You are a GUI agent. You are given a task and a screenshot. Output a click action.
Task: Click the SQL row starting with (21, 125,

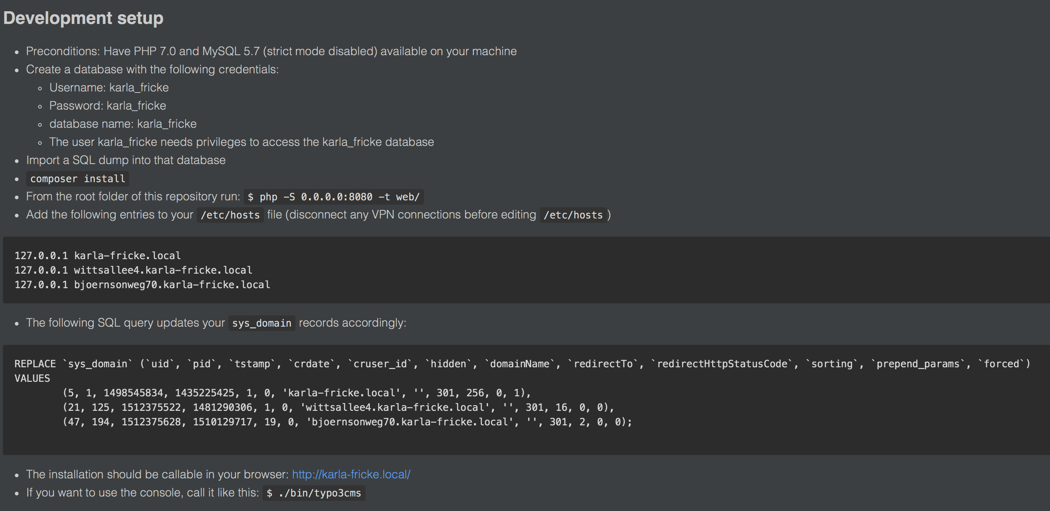338,407
